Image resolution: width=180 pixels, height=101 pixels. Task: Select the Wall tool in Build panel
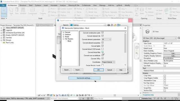(11, 11)
